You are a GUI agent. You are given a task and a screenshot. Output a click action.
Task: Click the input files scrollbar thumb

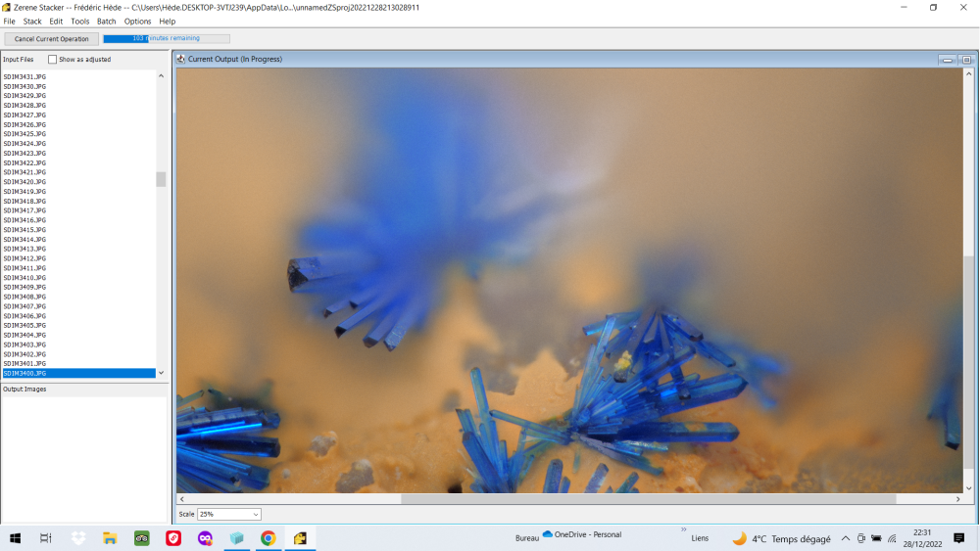click(x=161, y=179)
